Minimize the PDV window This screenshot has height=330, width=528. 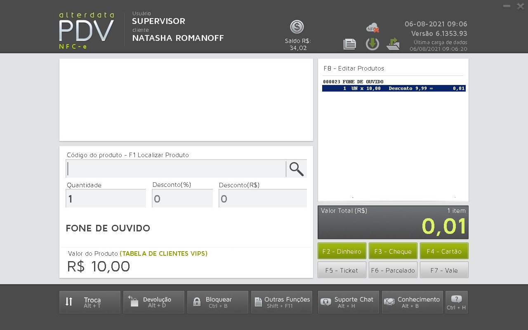pos(507,6)
